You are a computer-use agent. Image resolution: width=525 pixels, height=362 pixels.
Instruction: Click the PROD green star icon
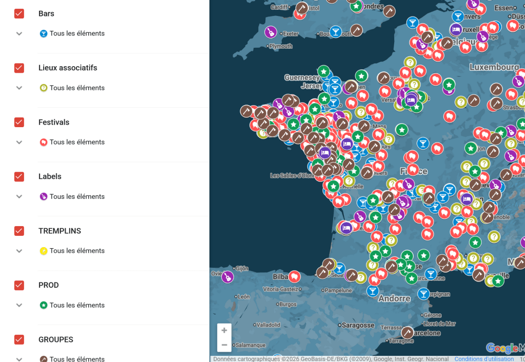click(43, 305)
